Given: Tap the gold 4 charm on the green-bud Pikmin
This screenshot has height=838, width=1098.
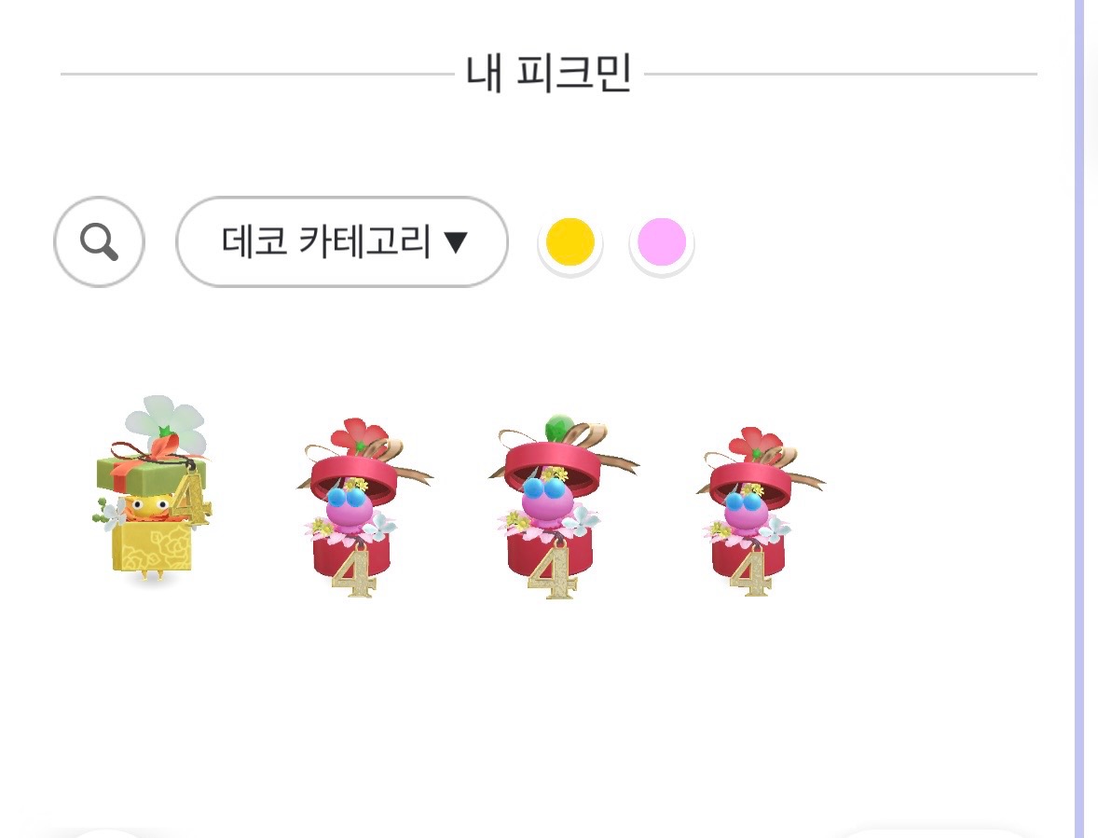Looking at the screenshot, I should pyautogui.click(x=553, y=571).
